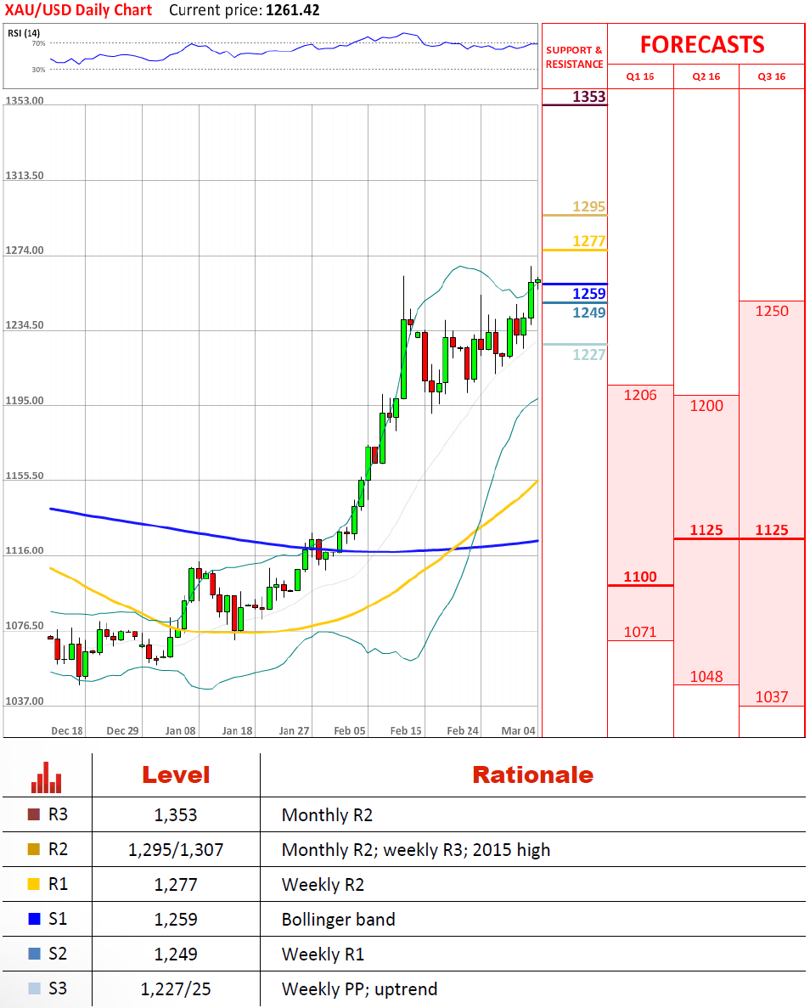Click the 1037.00 price axis label
Screen dimensions: 810x1008
25,701
